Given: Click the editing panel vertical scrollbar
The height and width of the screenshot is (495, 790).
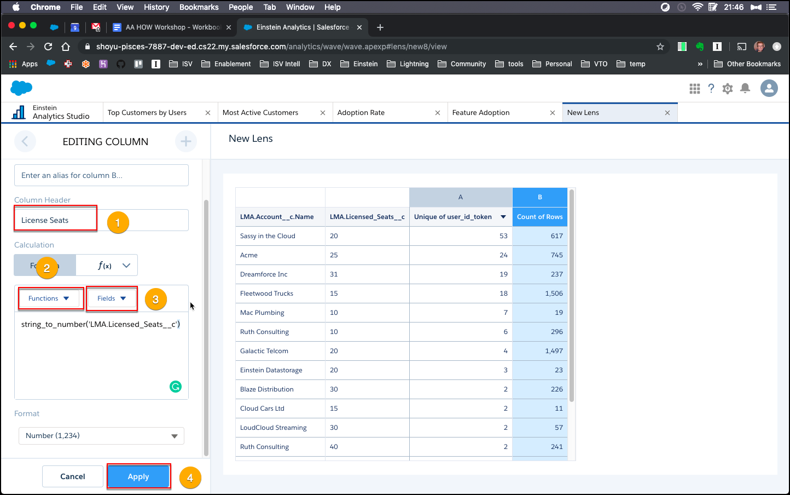Looking at the screenshot, I should (x=206, y=327).
